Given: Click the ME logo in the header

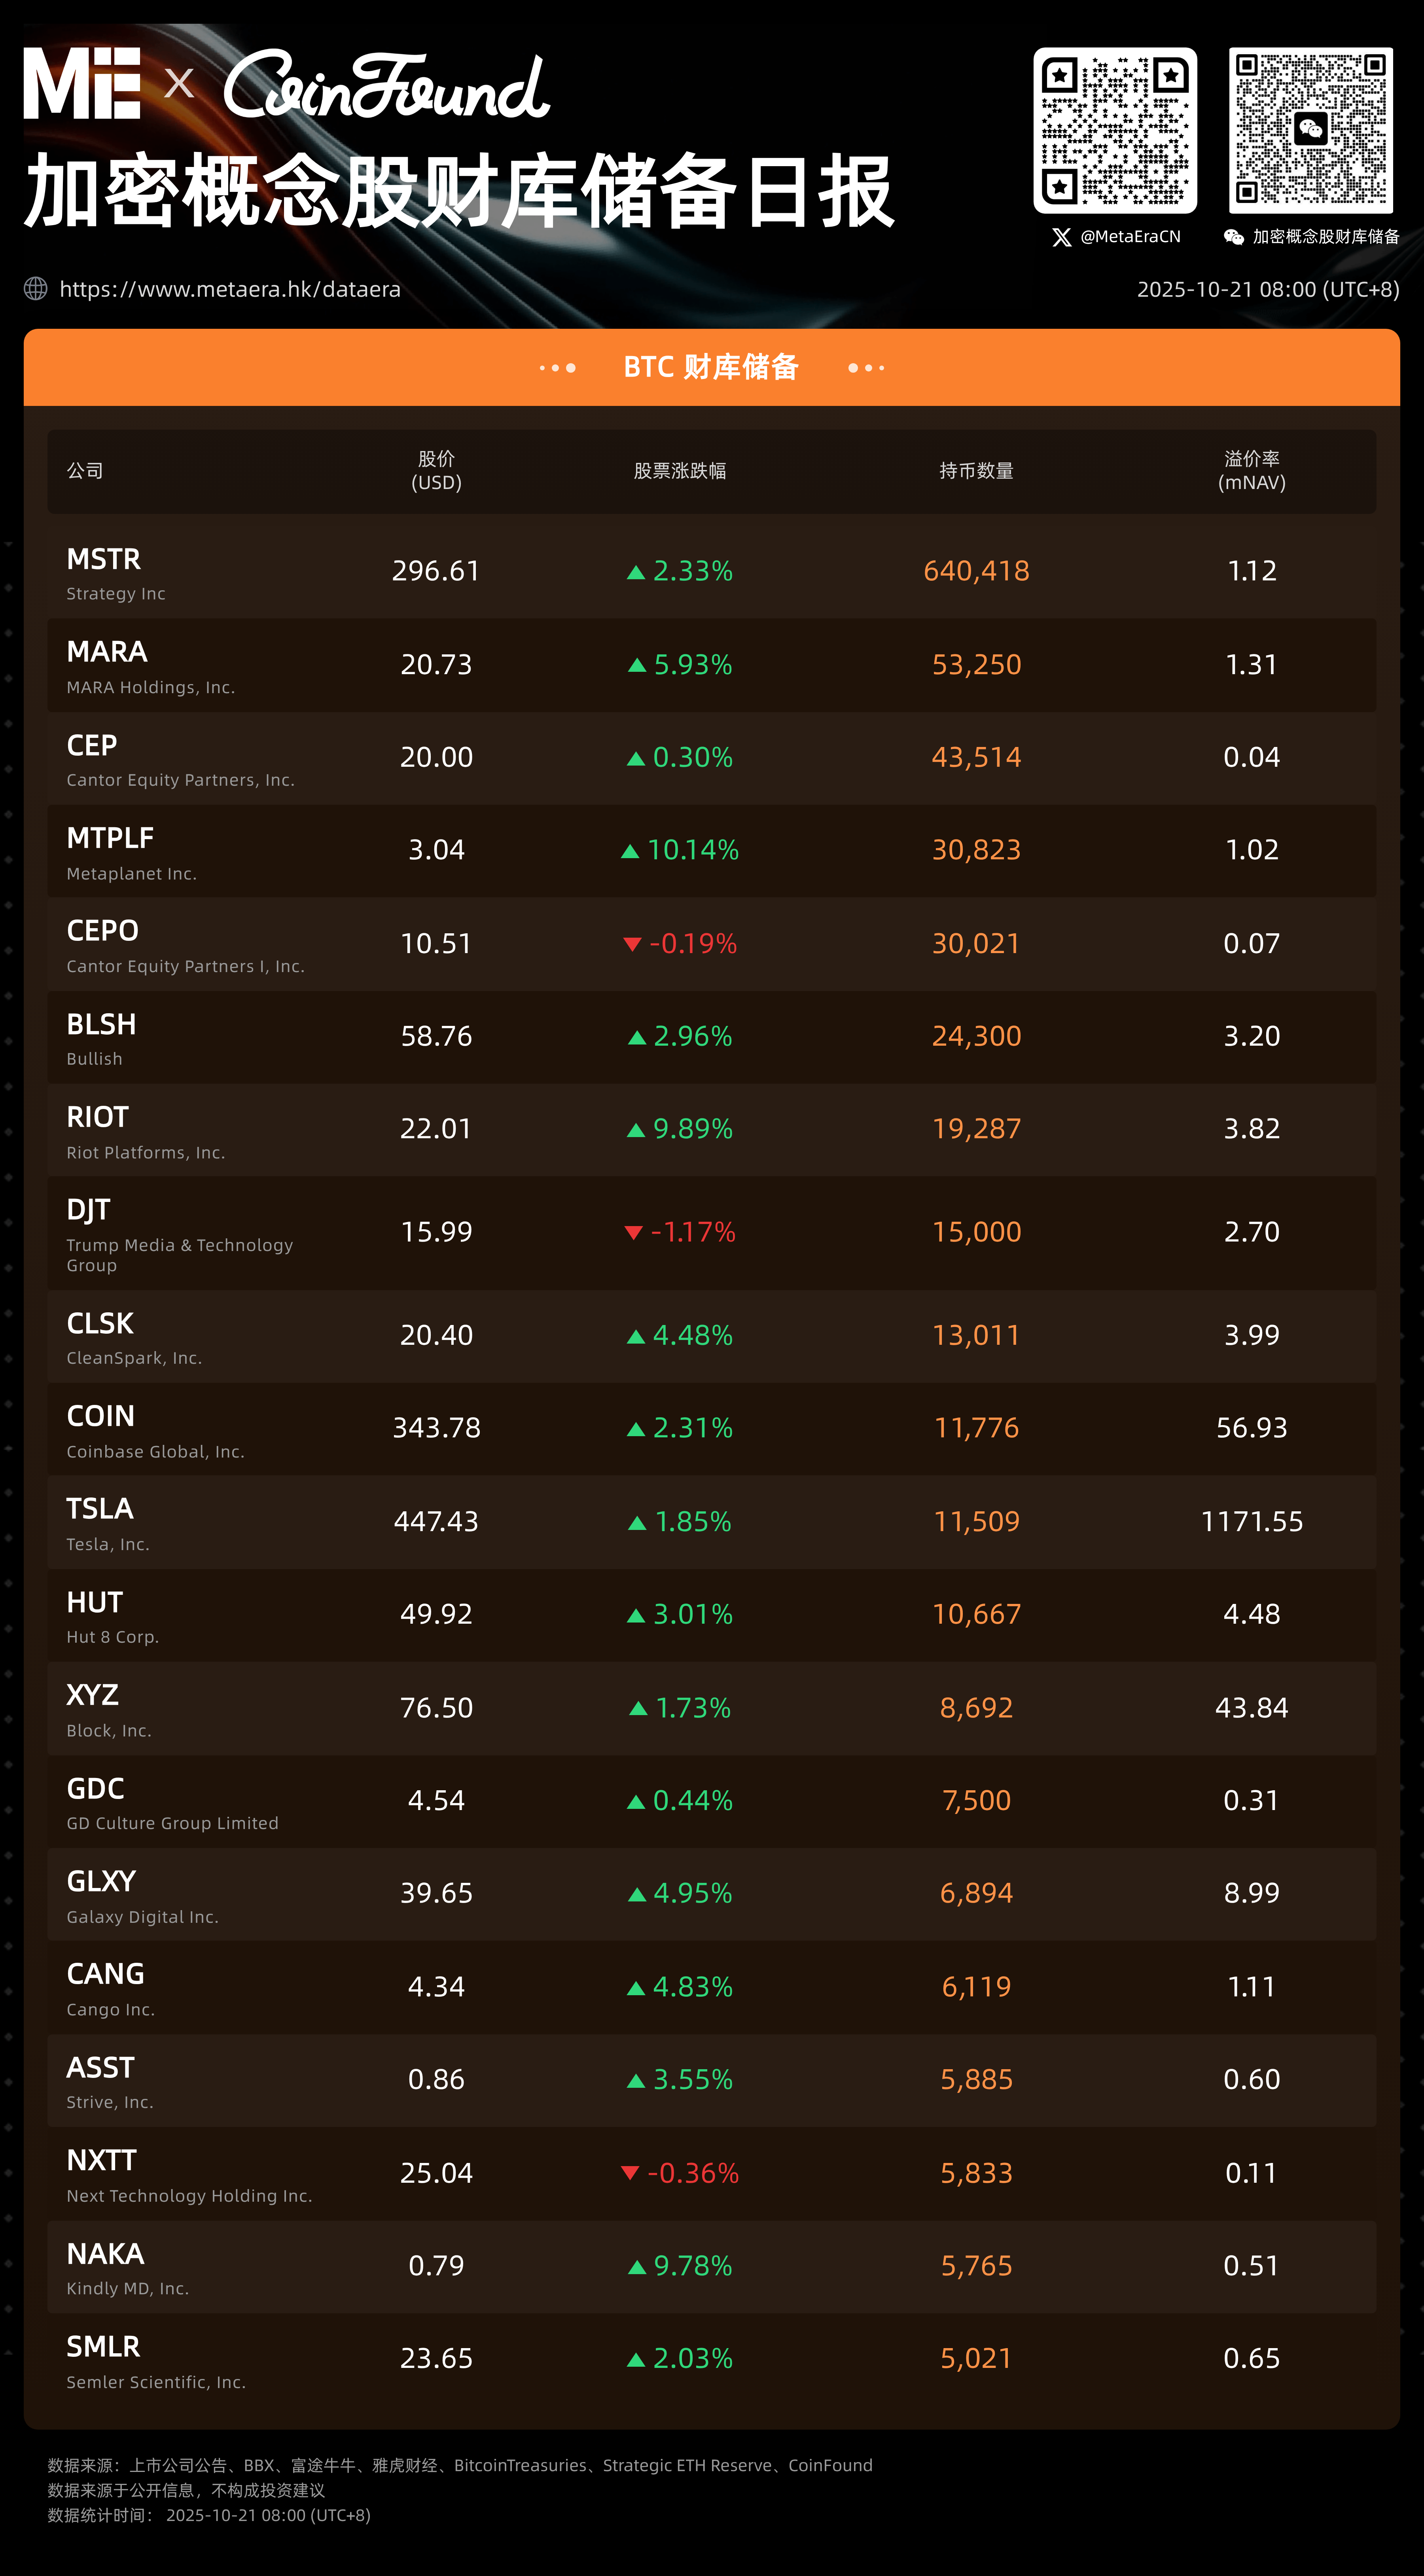Looking at the screenshot, I should (x=82, y=83).
